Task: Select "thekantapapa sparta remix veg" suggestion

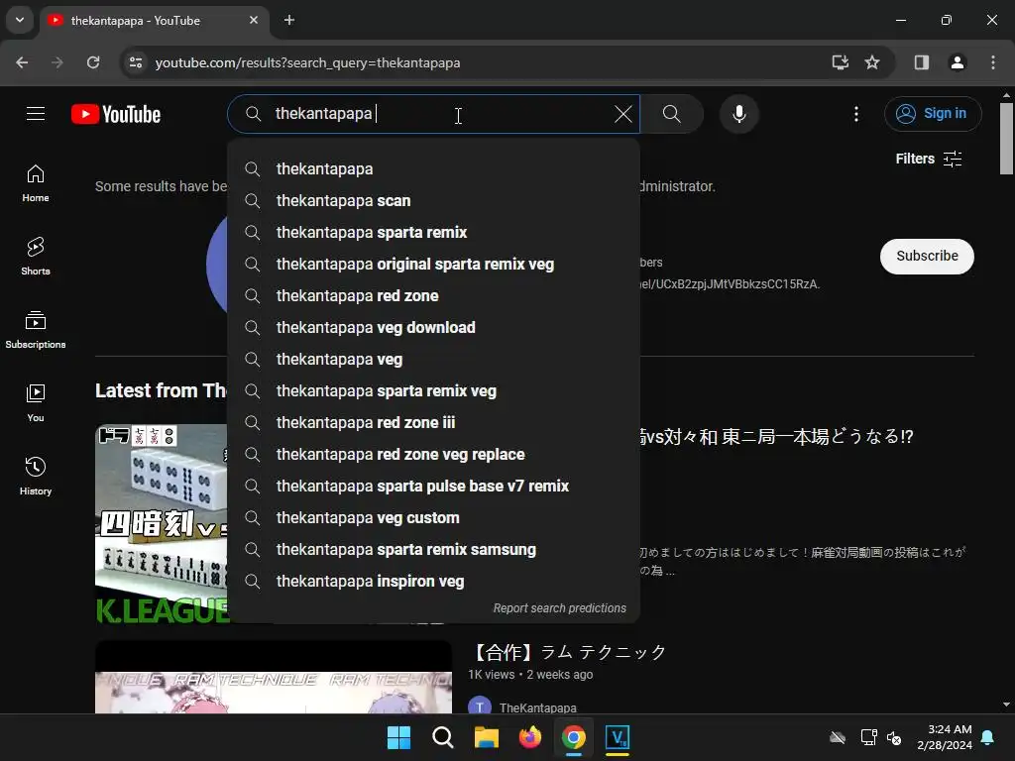Action: (x=433, y=390)
